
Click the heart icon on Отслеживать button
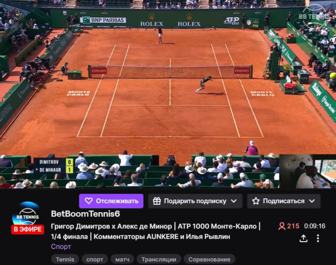click(x=88, y=201)
